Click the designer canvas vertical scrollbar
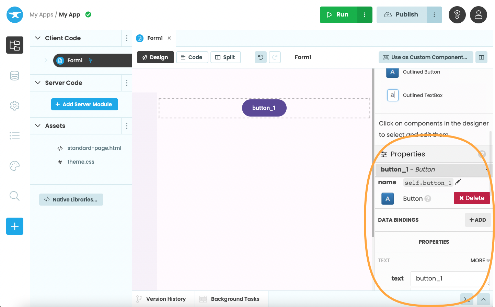 [373, 155]
